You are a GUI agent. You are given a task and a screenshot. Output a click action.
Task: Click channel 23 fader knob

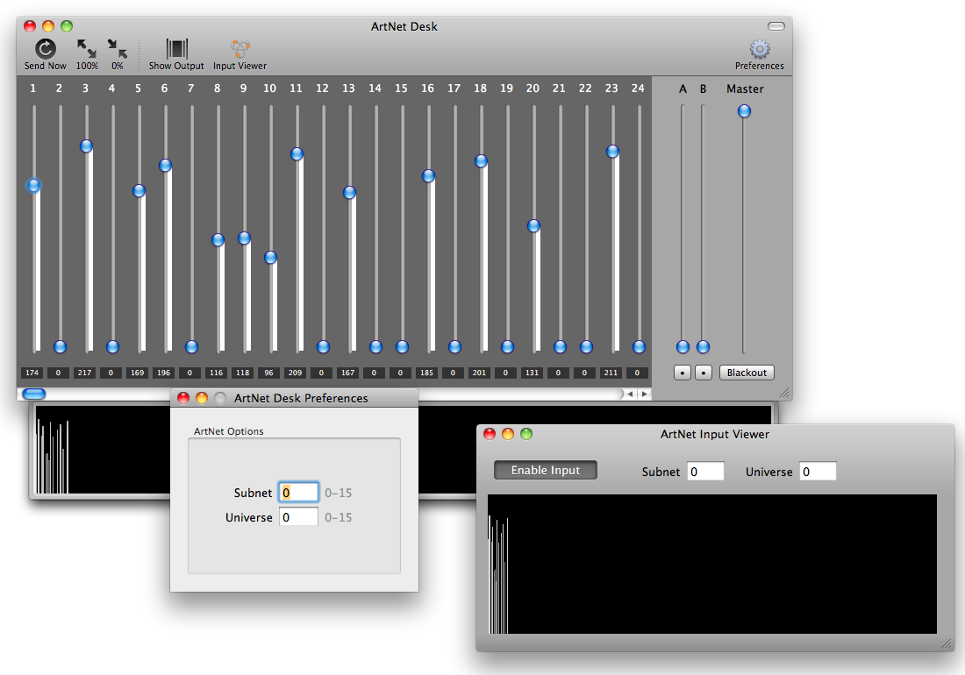pos(612,152)
